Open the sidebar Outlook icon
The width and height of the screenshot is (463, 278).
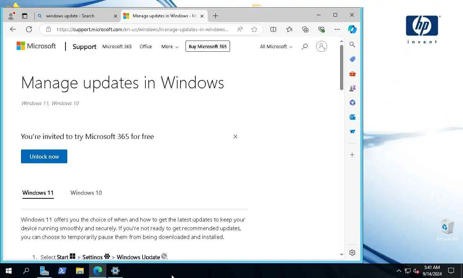(352, 117)
